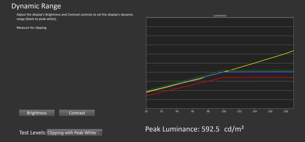Viewport: 305px width, 142px height.
Task: Select the 104 x-axis tick label
Action: pos(254,111)
